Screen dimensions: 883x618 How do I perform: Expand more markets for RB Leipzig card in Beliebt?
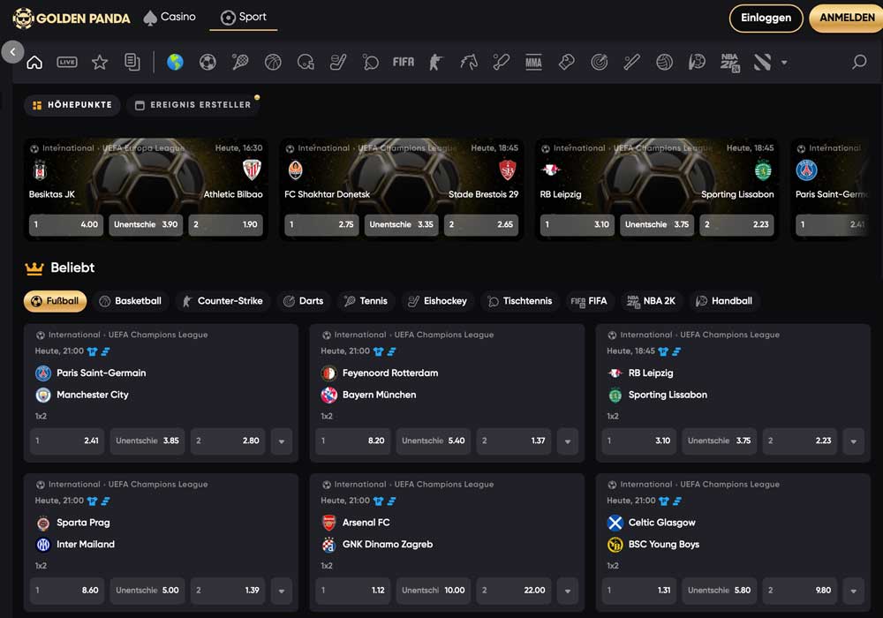click(x=854, y=441)
